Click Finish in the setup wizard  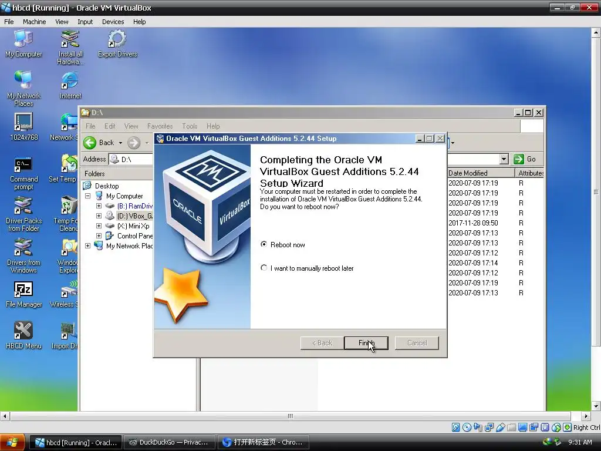tap(366, 343)
